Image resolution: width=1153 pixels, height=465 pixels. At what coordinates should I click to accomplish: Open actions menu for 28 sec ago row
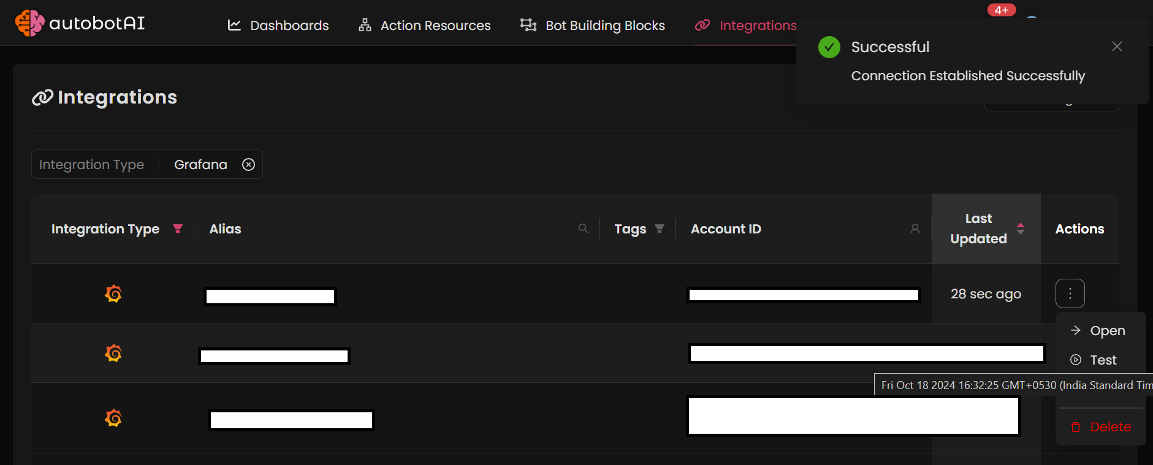(1070, 293)
